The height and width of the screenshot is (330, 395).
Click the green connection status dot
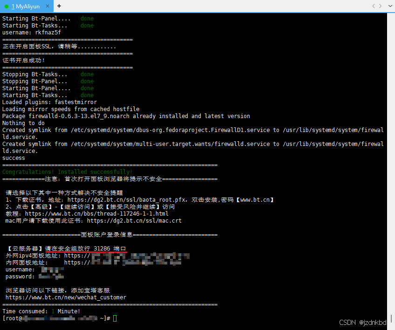(x=7, y=7)
